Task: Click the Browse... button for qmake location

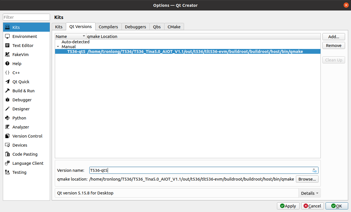Action: tap(307, 179)
